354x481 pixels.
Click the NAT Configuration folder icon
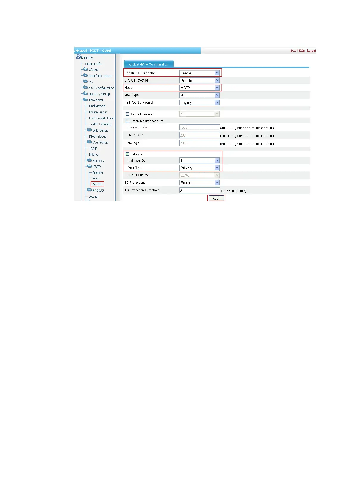[x=86, y=88]
